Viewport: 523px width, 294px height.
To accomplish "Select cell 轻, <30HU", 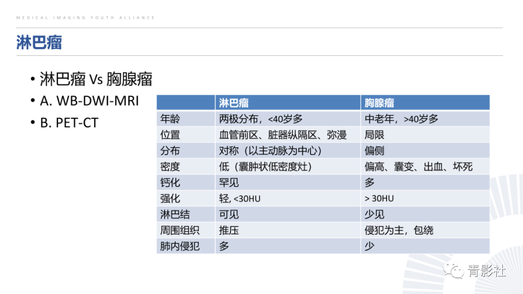I will (x=288, y=199).
